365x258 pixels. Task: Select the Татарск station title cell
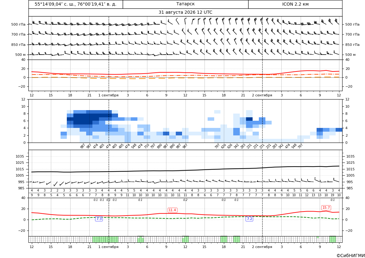click(x=185, y=4)
